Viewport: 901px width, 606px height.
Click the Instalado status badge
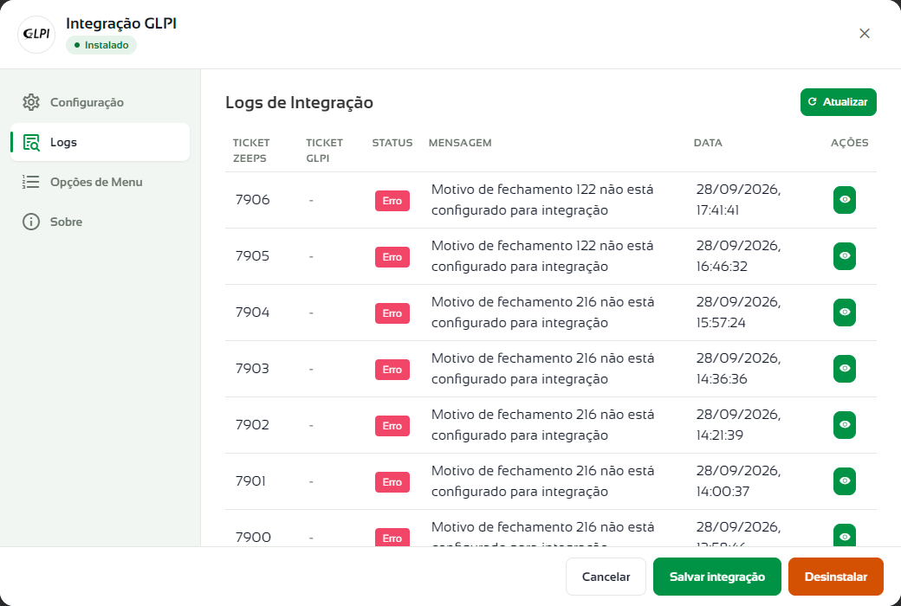(101, 45)
